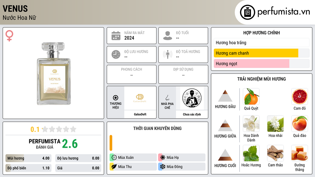Click the clock icon for Độ lưu hương
315x177 pixels.
point(116,54)
